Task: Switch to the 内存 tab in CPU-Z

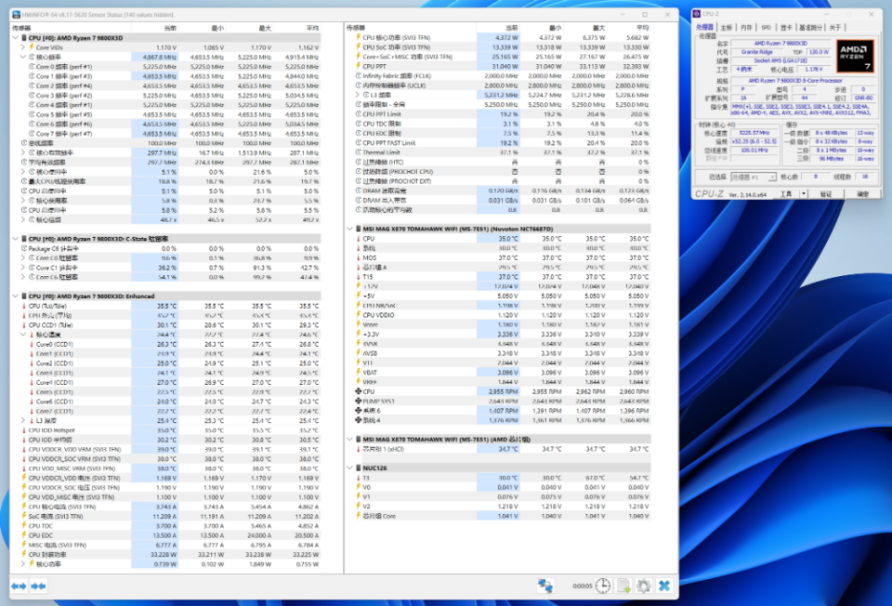Action: pyautogui.click(x=746, y=27)
